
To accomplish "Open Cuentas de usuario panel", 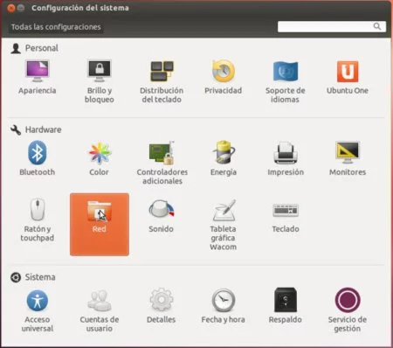I will tap(100, 310).
